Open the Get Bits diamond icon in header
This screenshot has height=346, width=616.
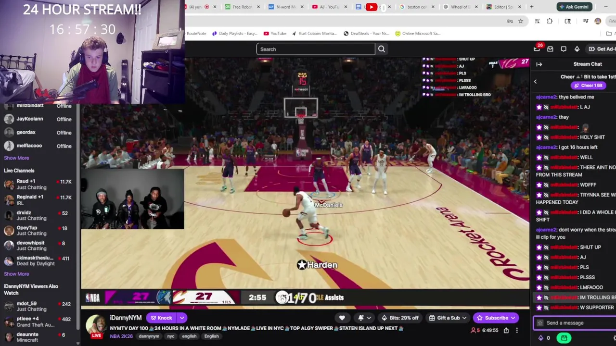click(577, 49)
